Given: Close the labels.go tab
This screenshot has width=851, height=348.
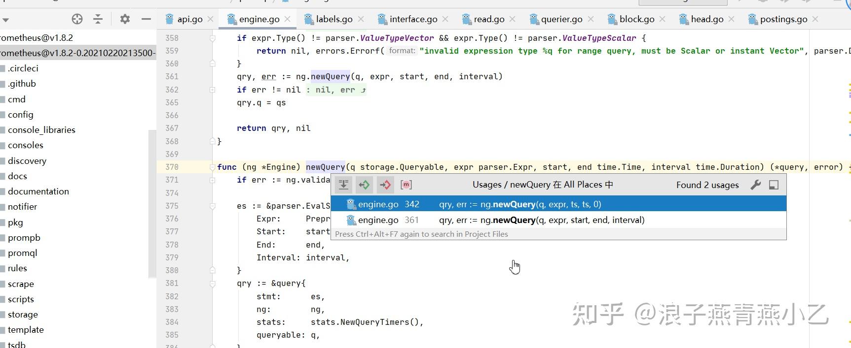Looking at the screenshot, I should coord(361,19).
